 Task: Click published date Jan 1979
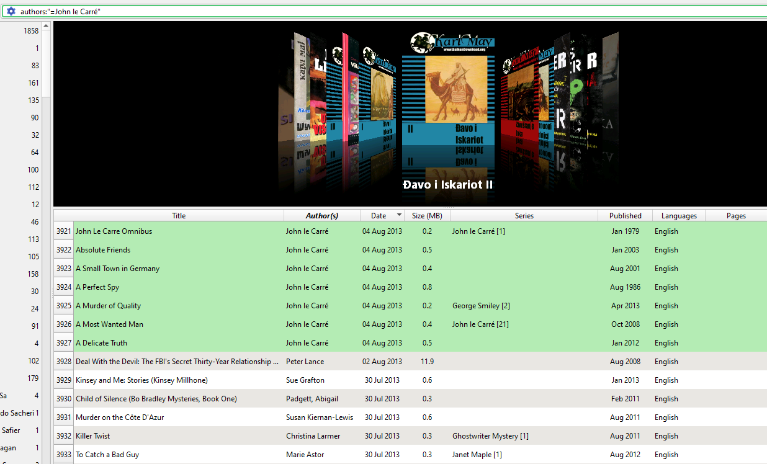(x=626, y=231)
